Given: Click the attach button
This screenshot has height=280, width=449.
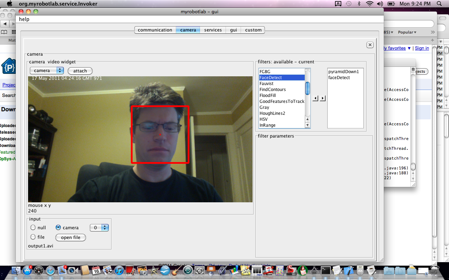Looking at the screenshot, I should (x=80, y=71).
